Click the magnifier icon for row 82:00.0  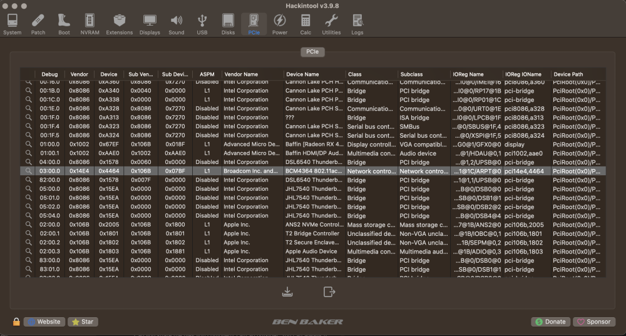coord(28,180)
